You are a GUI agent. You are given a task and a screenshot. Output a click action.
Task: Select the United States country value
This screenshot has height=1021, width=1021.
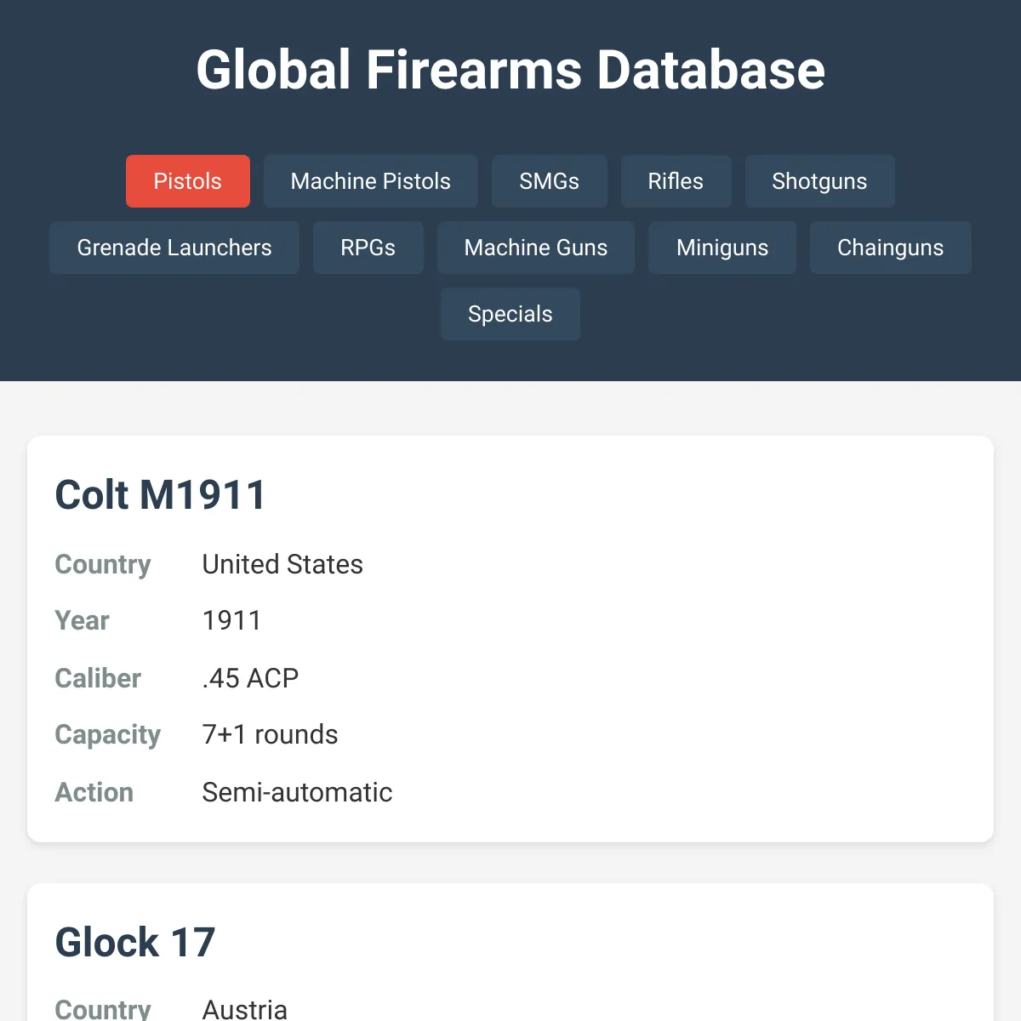[282, 564]
